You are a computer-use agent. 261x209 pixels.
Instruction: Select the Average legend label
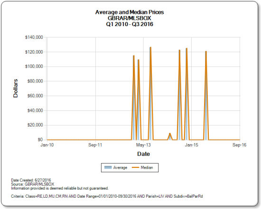[120, 168]
